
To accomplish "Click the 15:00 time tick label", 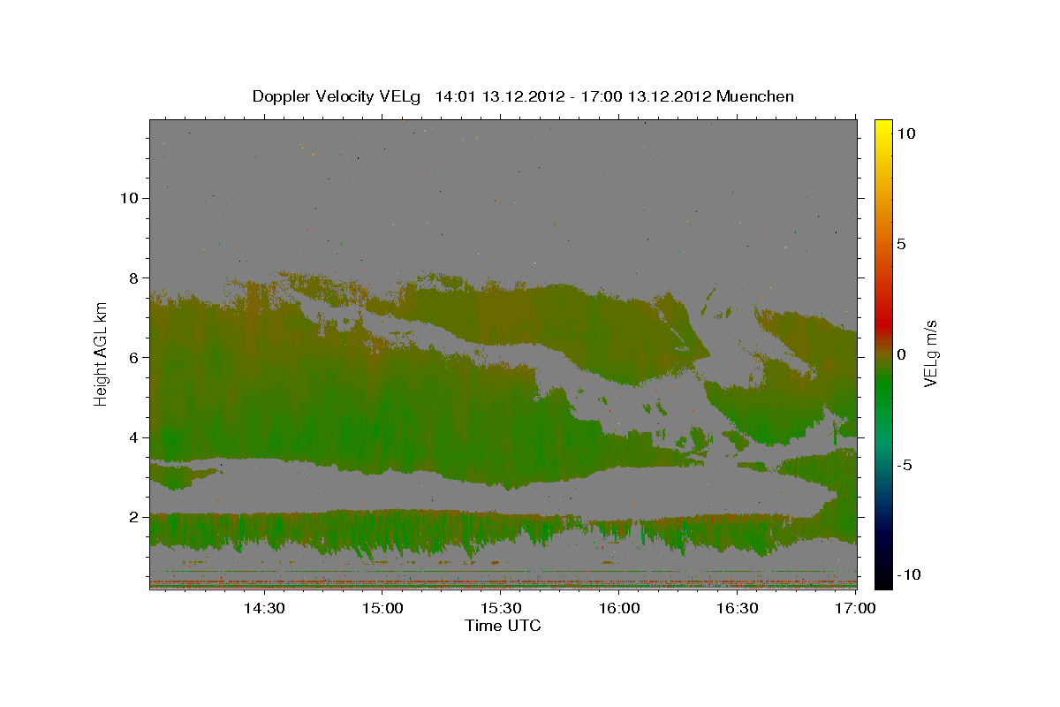I will point(382,609).
